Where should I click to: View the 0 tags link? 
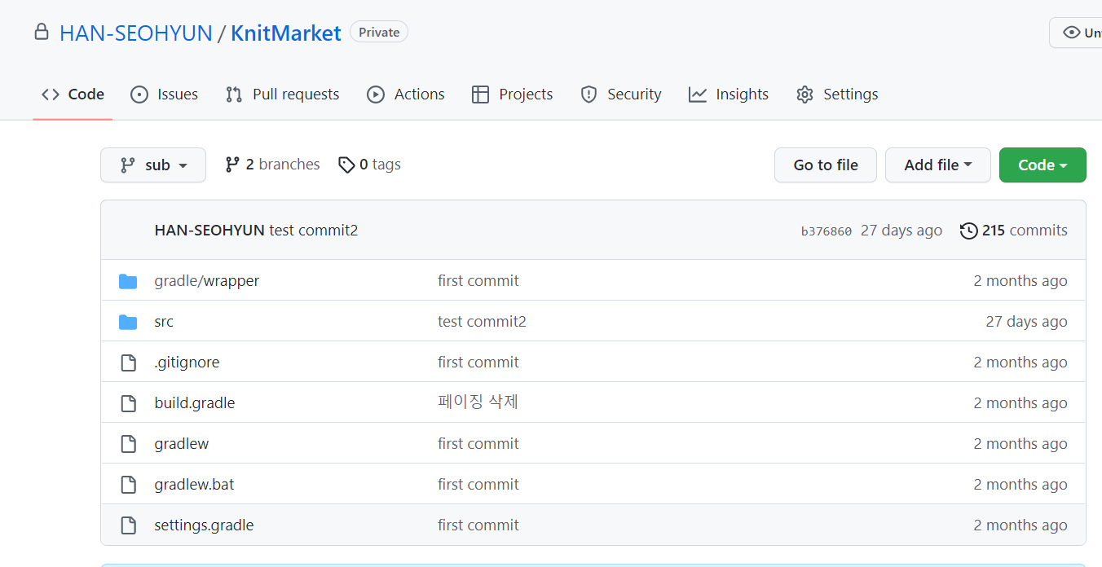coord(369,165)
